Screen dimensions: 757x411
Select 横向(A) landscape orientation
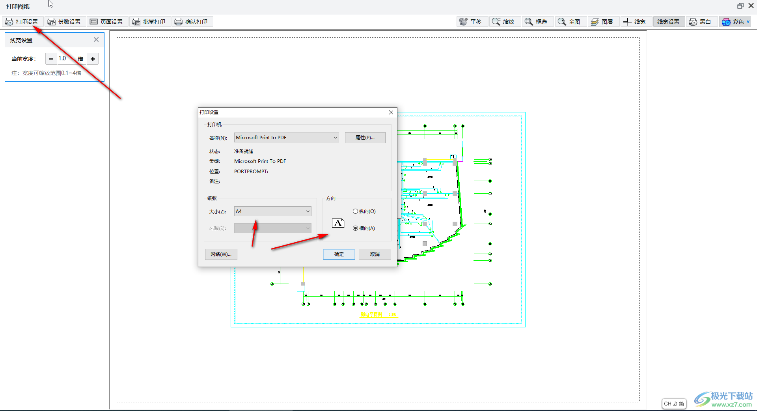364,228
